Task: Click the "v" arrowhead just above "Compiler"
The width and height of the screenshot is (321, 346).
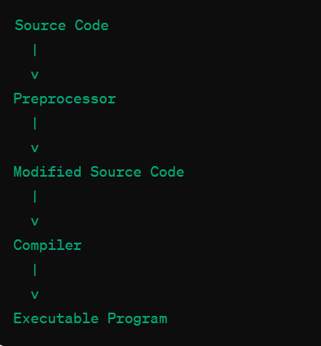Action: (x=35, y=221)
